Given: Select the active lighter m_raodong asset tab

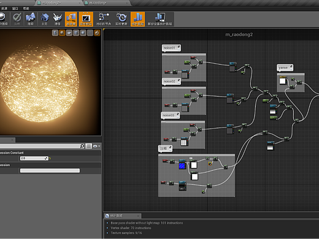Looking at the screenshot, I should pos(58,3).
